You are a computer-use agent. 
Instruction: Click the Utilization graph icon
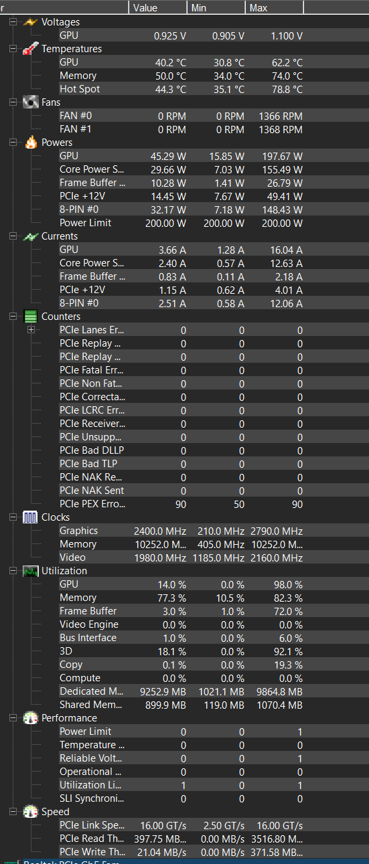(x=31, y=571)
